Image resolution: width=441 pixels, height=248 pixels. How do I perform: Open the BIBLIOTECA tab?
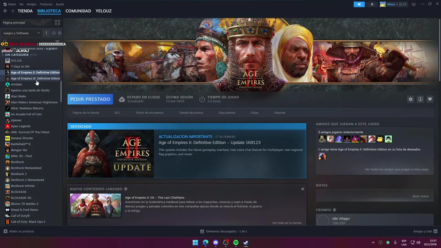49,11
